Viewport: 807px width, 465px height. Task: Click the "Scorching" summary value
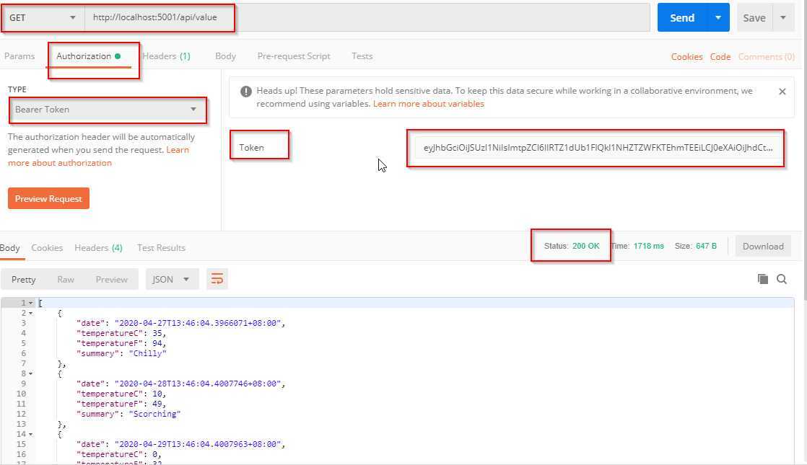tap(155, 414)
